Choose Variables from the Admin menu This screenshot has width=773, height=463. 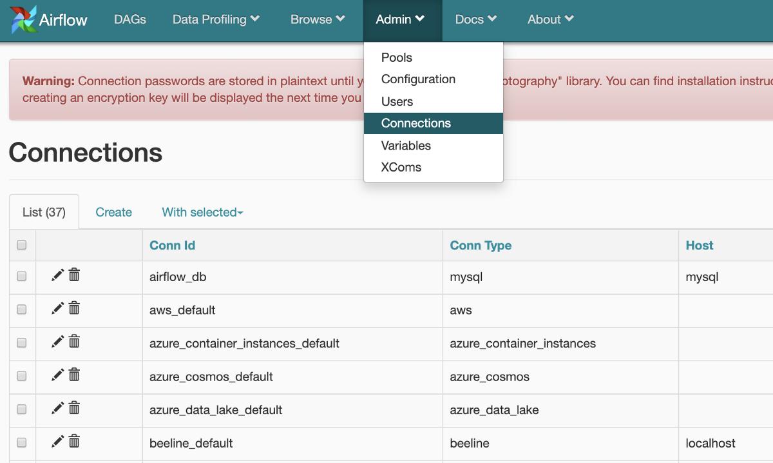point(406,145)
